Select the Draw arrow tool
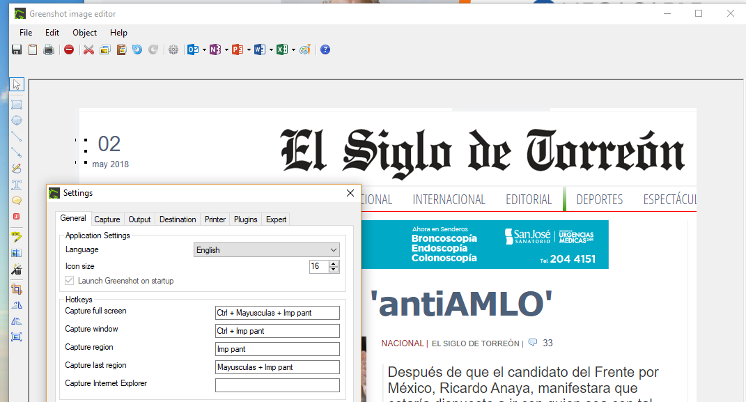Image resolution: width=746 pixels, height=402 pixels. tap(17, 153)
